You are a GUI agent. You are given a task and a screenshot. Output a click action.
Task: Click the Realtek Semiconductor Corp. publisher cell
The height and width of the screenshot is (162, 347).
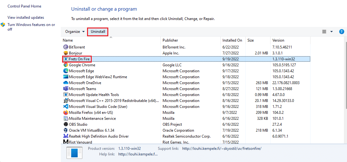tap(187, 136)
